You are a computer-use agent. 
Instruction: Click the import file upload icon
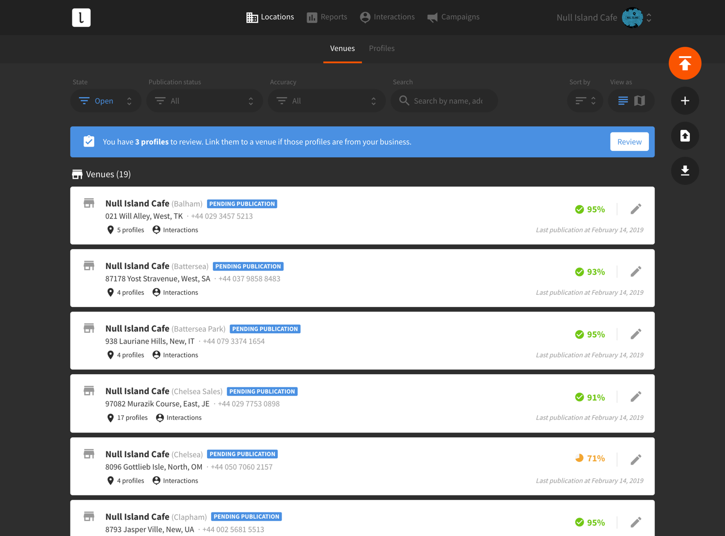coord(685,136)
